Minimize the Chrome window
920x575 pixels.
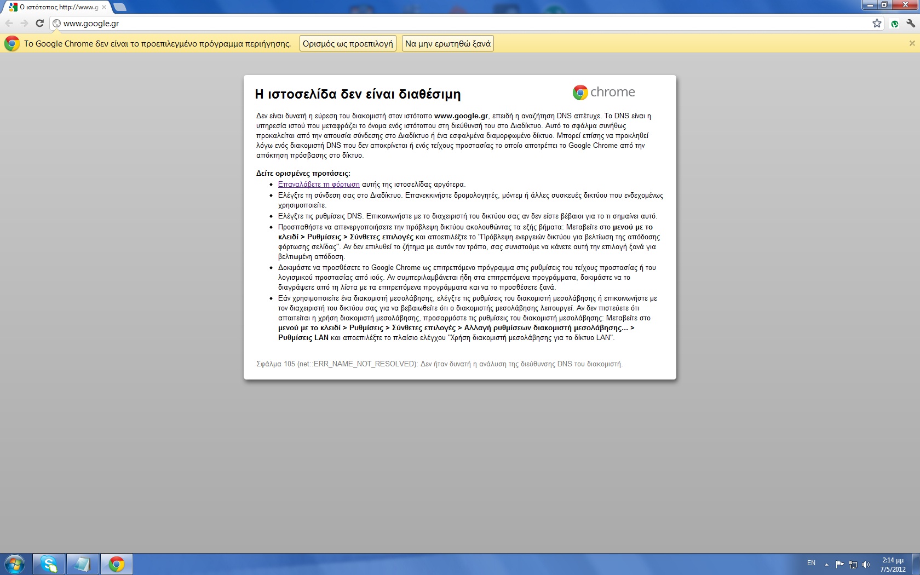click(869, 5)
